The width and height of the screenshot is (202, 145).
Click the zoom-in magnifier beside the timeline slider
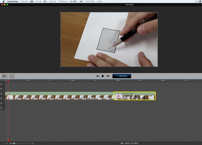33,143
